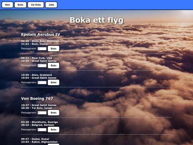Select text 09:47 - Dubai, Dubai
193x145 pixels.
[x=35, y=139]
